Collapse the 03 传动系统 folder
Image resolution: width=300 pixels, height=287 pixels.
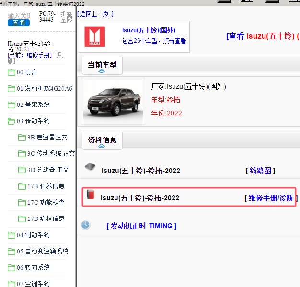pyautogui.click(x=33, y=121)
